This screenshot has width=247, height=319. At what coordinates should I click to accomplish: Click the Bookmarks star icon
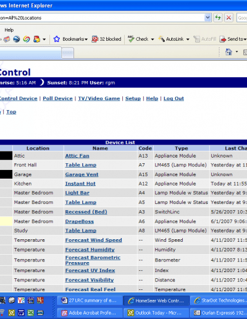point(56,39)
